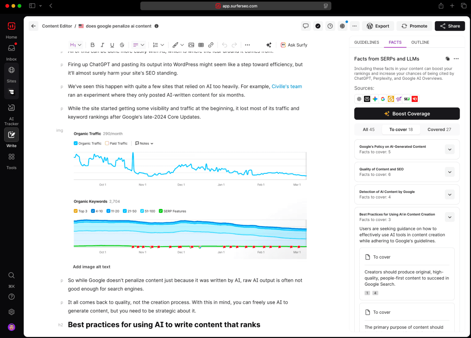471x338 pixels.
Task: Insert a table from toolbar
Action: pos(201,45)
